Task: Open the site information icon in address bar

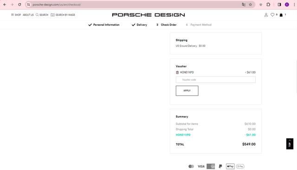Action: coord(28,5)
